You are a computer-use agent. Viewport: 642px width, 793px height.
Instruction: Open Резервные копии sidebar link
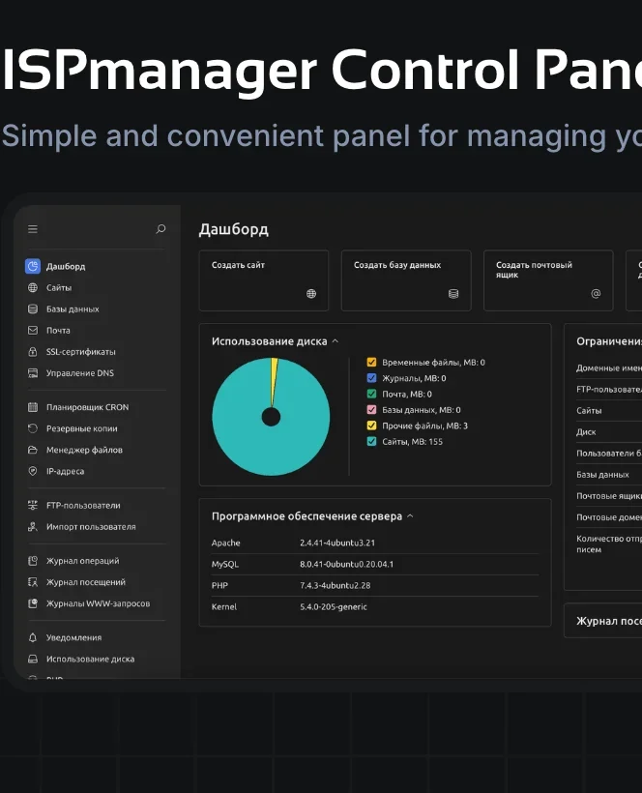[x=82, y=428]
